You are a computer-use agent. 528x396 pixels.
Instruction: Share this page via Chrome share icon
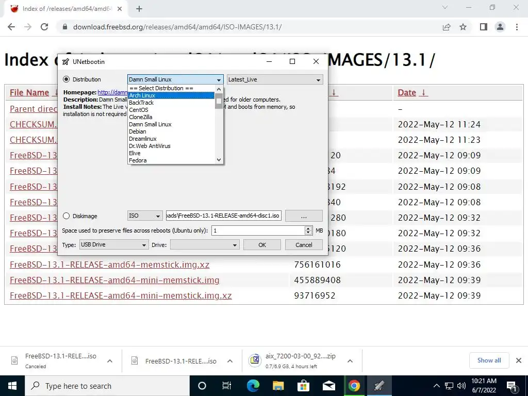[447, 27]
